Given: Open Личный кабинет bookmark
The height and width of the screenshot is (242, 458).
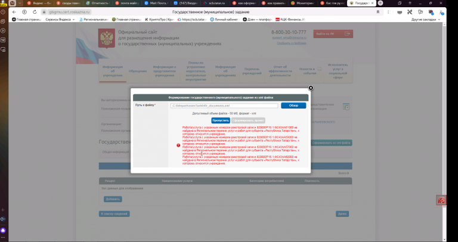Looking at the screenshot, I should (x=225, y=19).
